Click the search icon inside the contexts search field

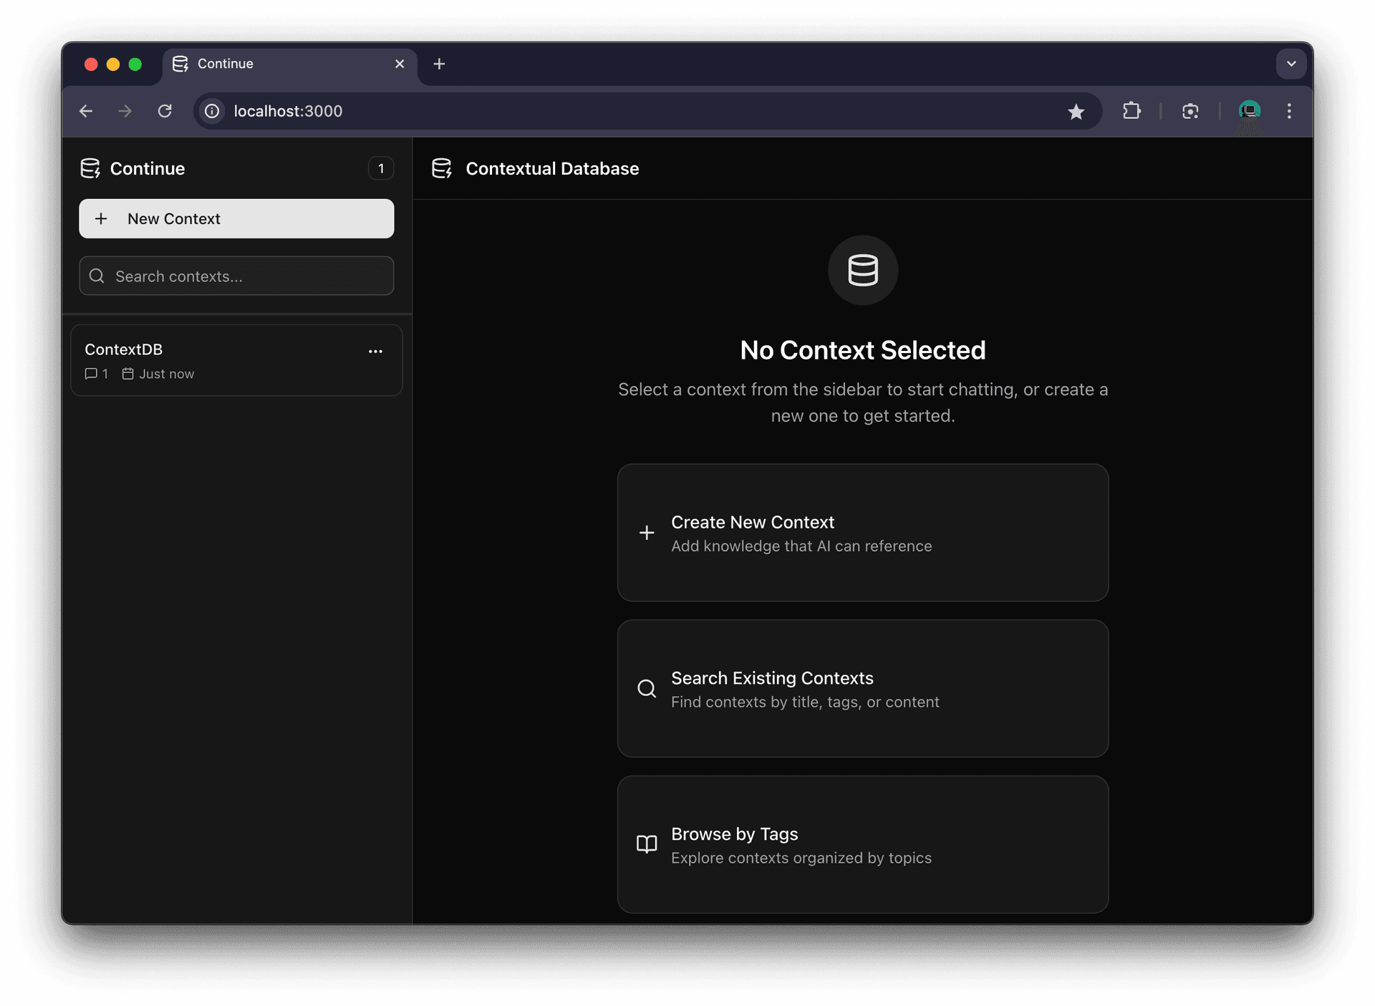click(x=97, y=276)
